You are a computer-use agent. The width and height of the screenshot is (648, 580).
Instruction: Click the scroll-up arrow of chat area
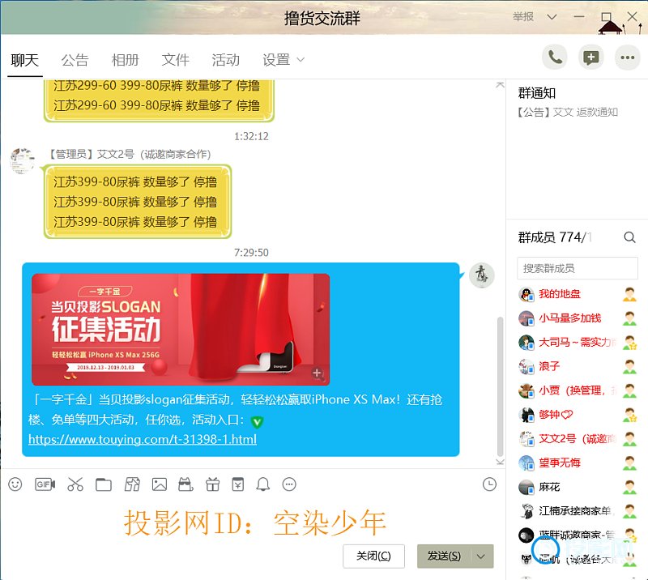coord(500,85)
